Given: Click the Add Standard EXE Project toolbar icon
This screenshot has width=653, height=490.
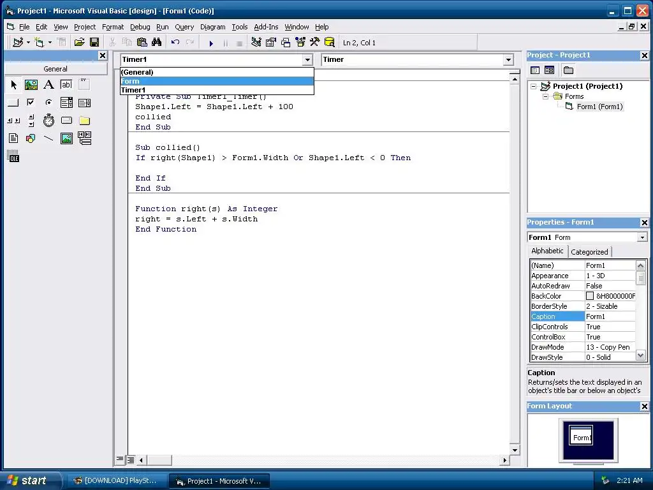Looking at the screenshot, I should [x=17, y=43].
